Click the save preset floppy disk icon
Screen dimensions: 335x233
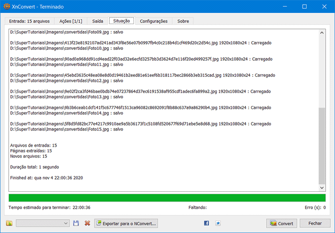click(x=76, y=223)
